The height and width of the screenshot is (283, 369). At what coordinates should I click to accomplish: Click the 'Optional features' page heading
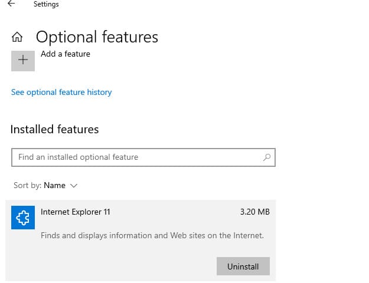(97, 37)
